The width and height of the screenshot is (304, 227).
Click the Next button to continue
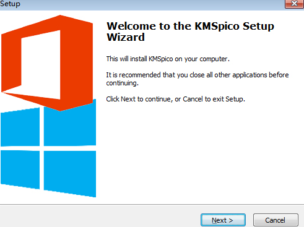click(223, 220)
